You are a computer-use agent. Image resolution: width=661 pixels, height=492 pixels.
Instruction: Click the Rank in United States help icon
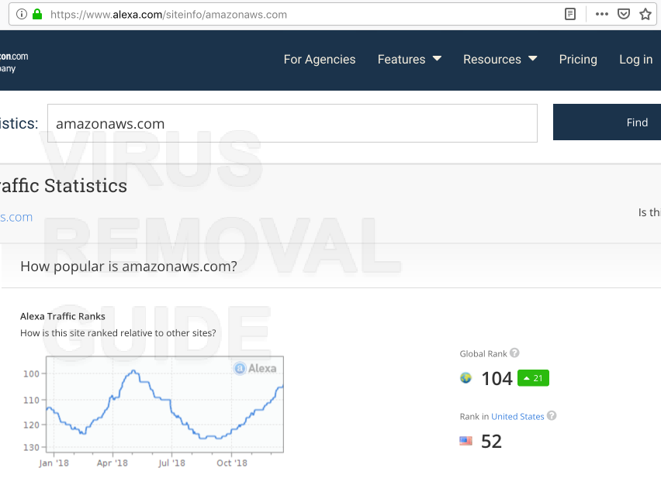tap(552, 416)
